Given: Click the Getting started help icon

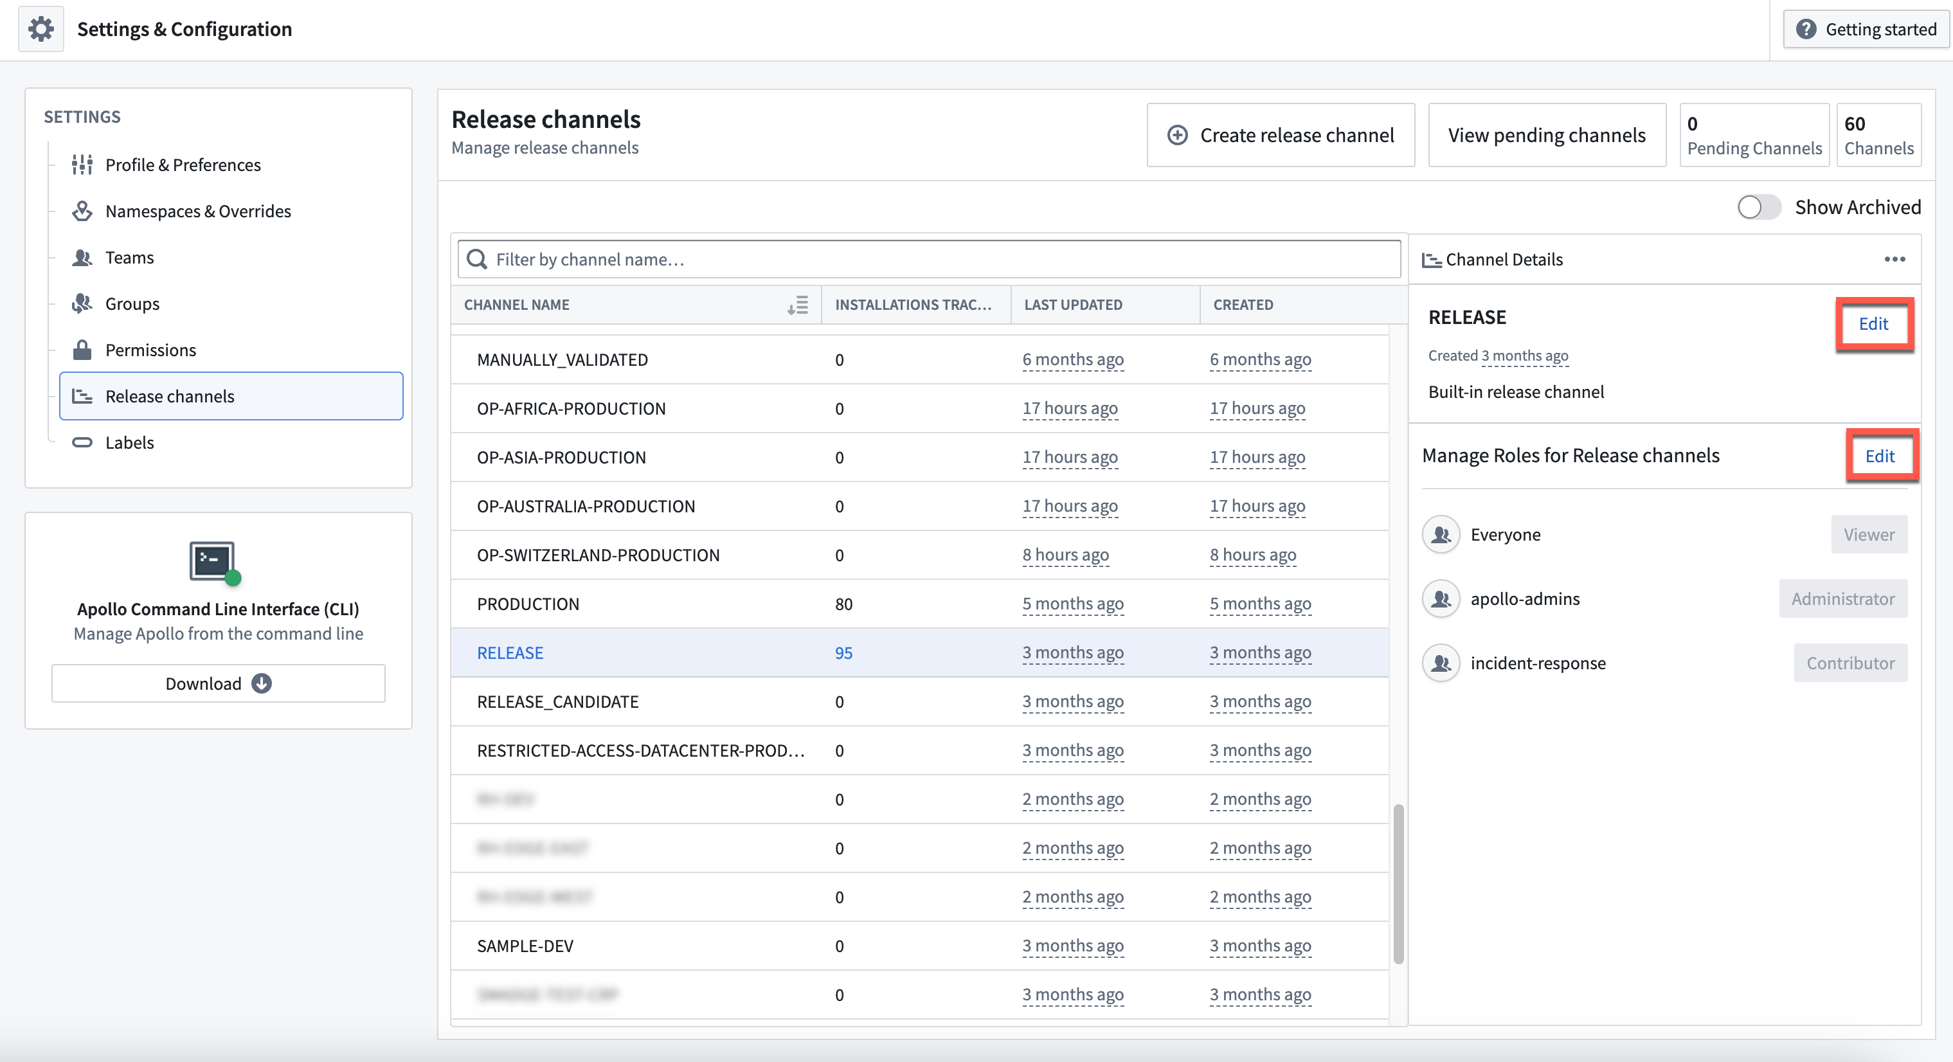Looking at the screenshot, I should [x=1806, y=29].
